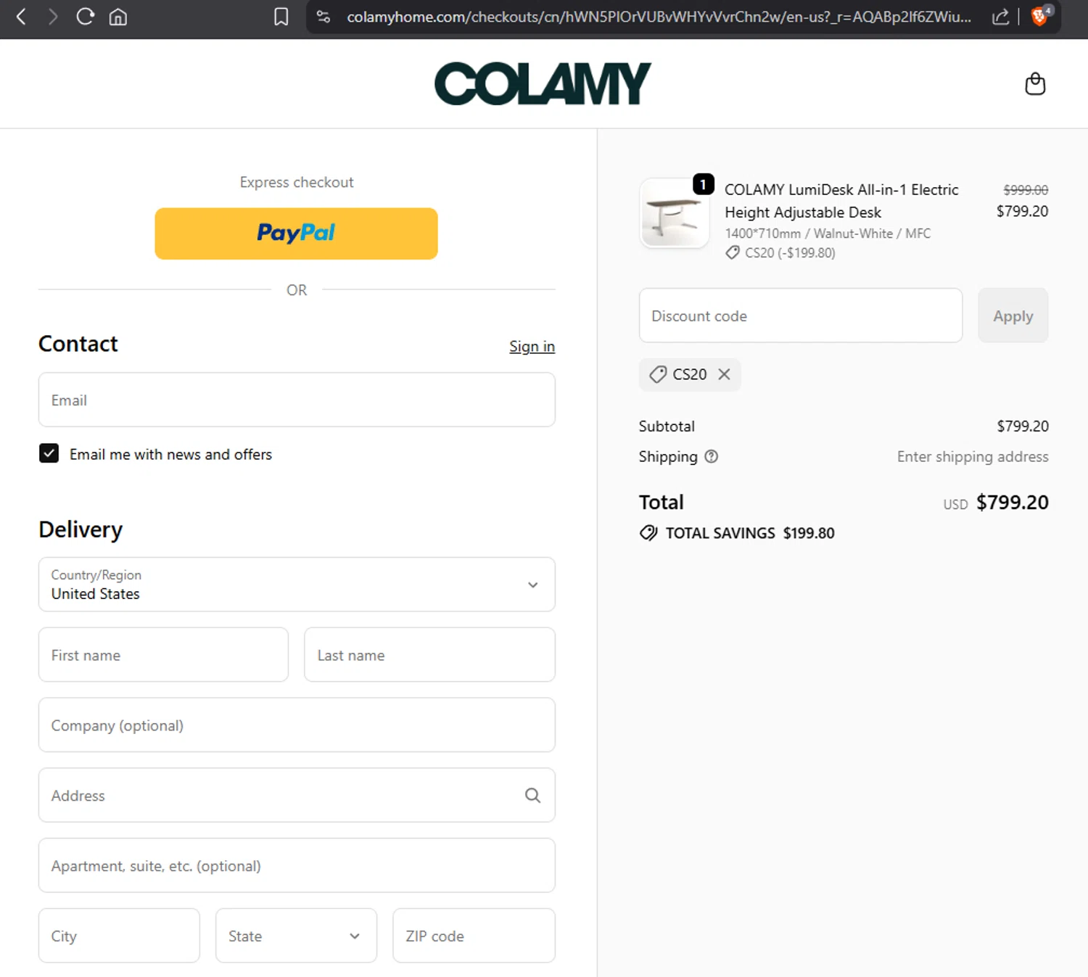Click the share page icon
This screenshot has height=977, width=1088.
tap(1000, 17)
